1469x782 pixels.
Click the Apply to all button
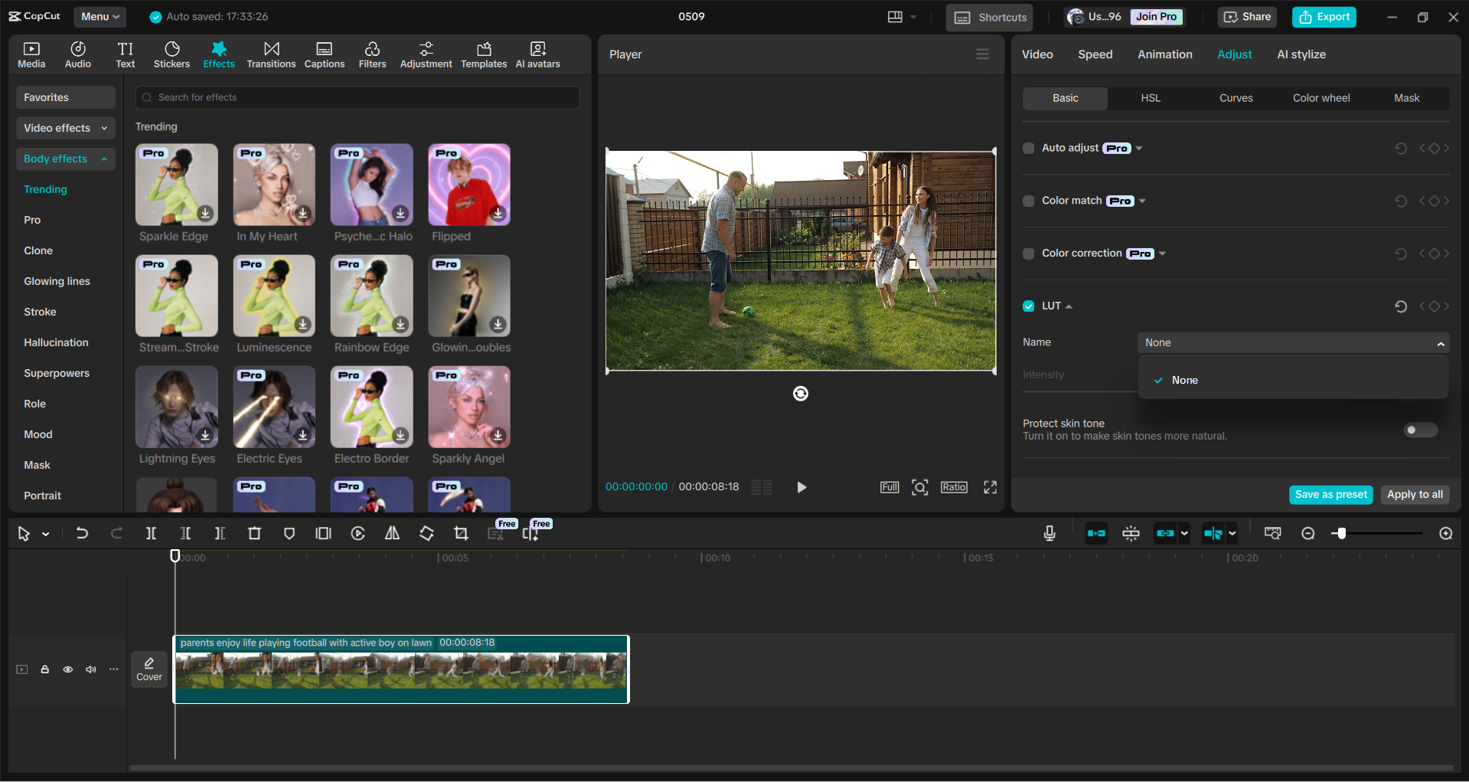pyautogui.click(x=1414, y=494)
